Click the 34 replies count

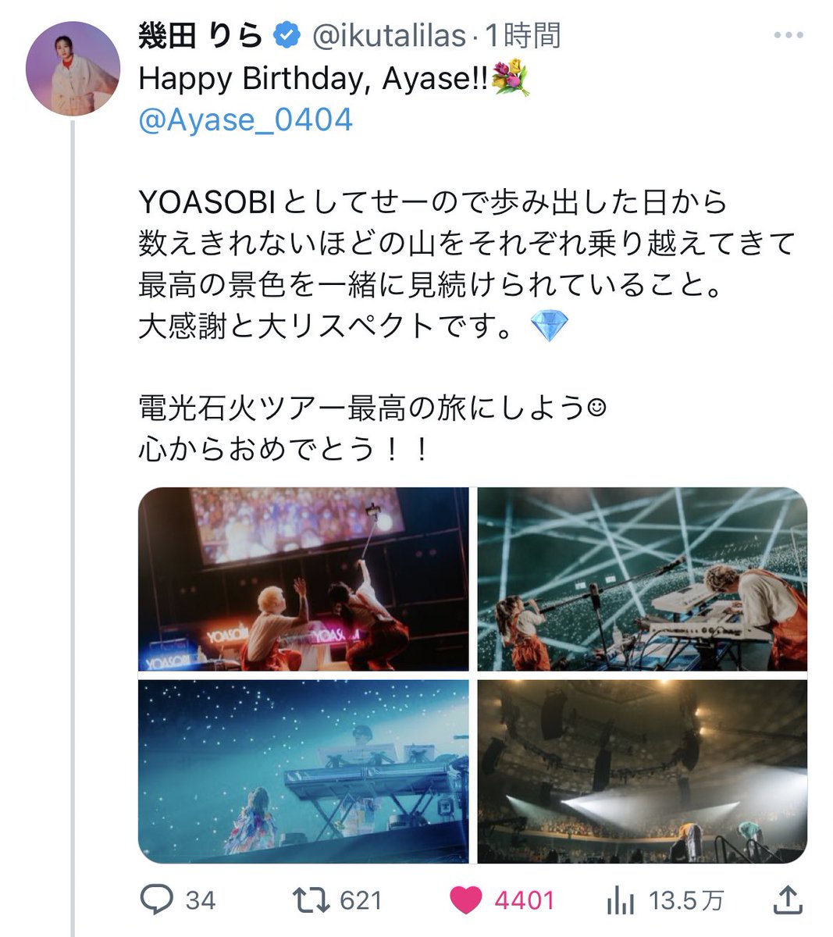201,901
